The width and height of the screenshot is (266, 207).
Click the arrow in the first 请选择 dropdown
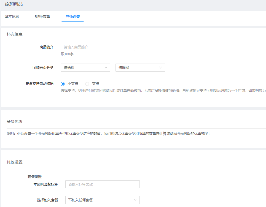click(106, 68)
